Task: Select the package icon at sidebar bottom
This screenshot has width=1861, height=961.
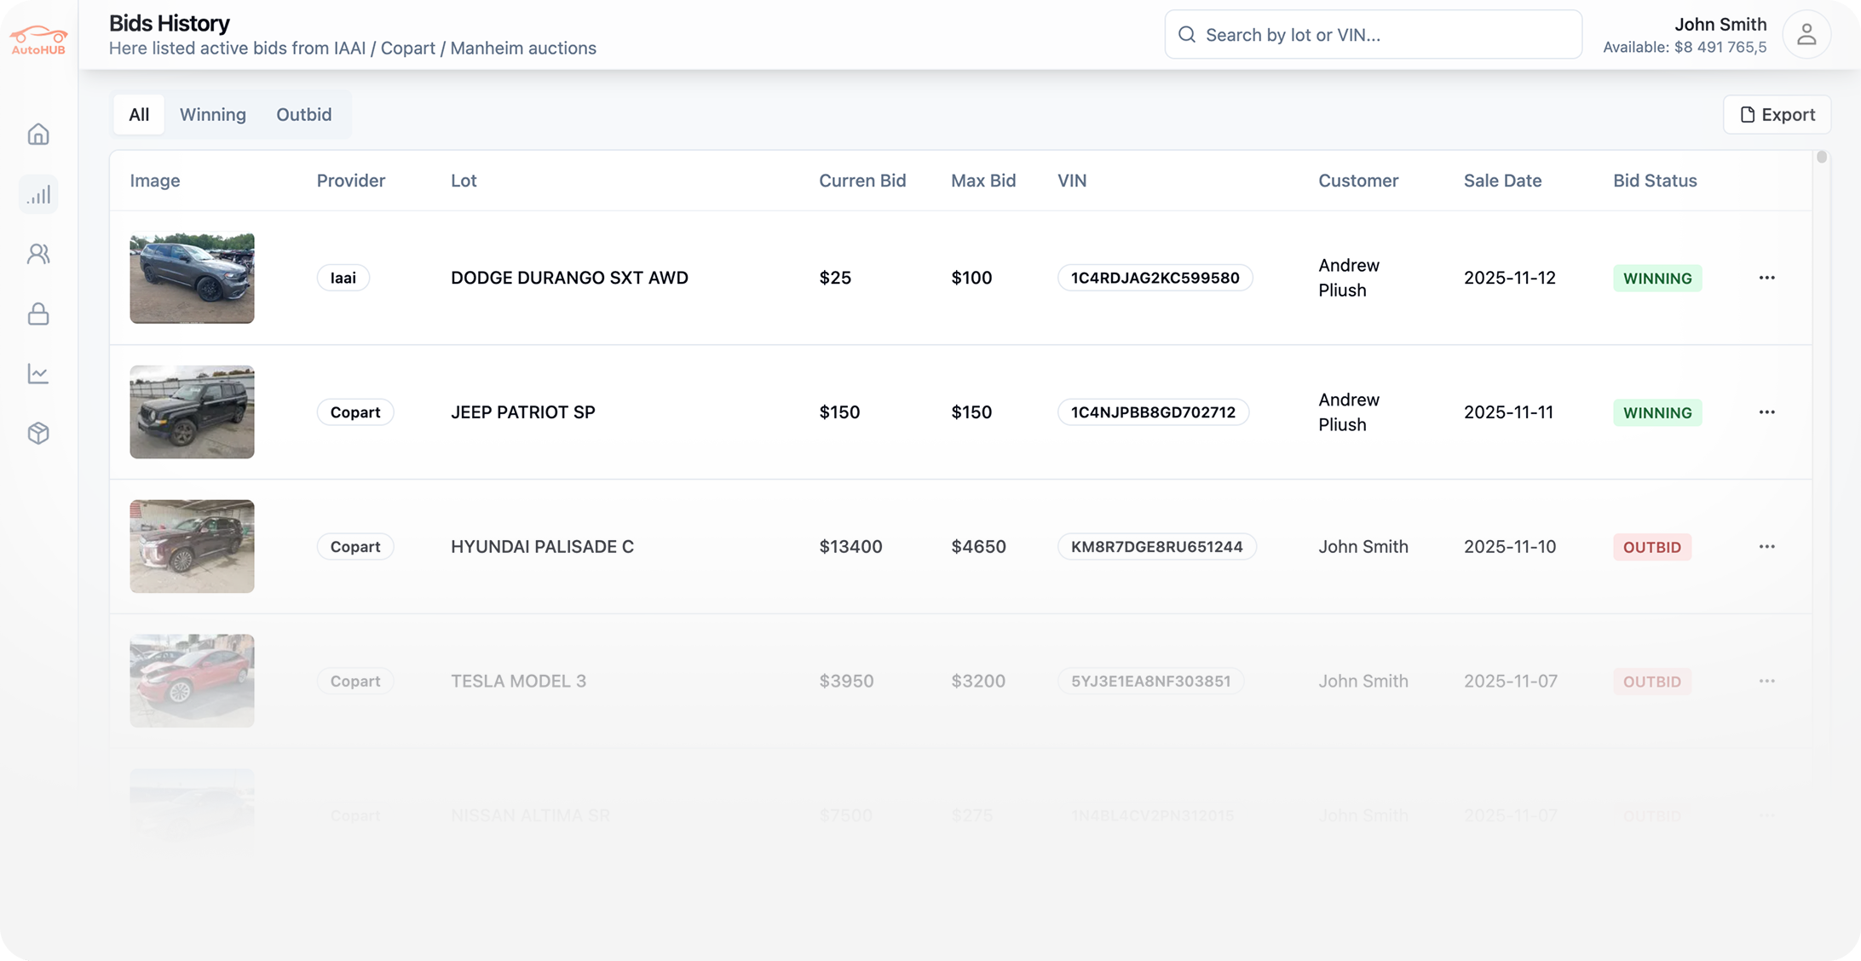Action: [38, 433]
